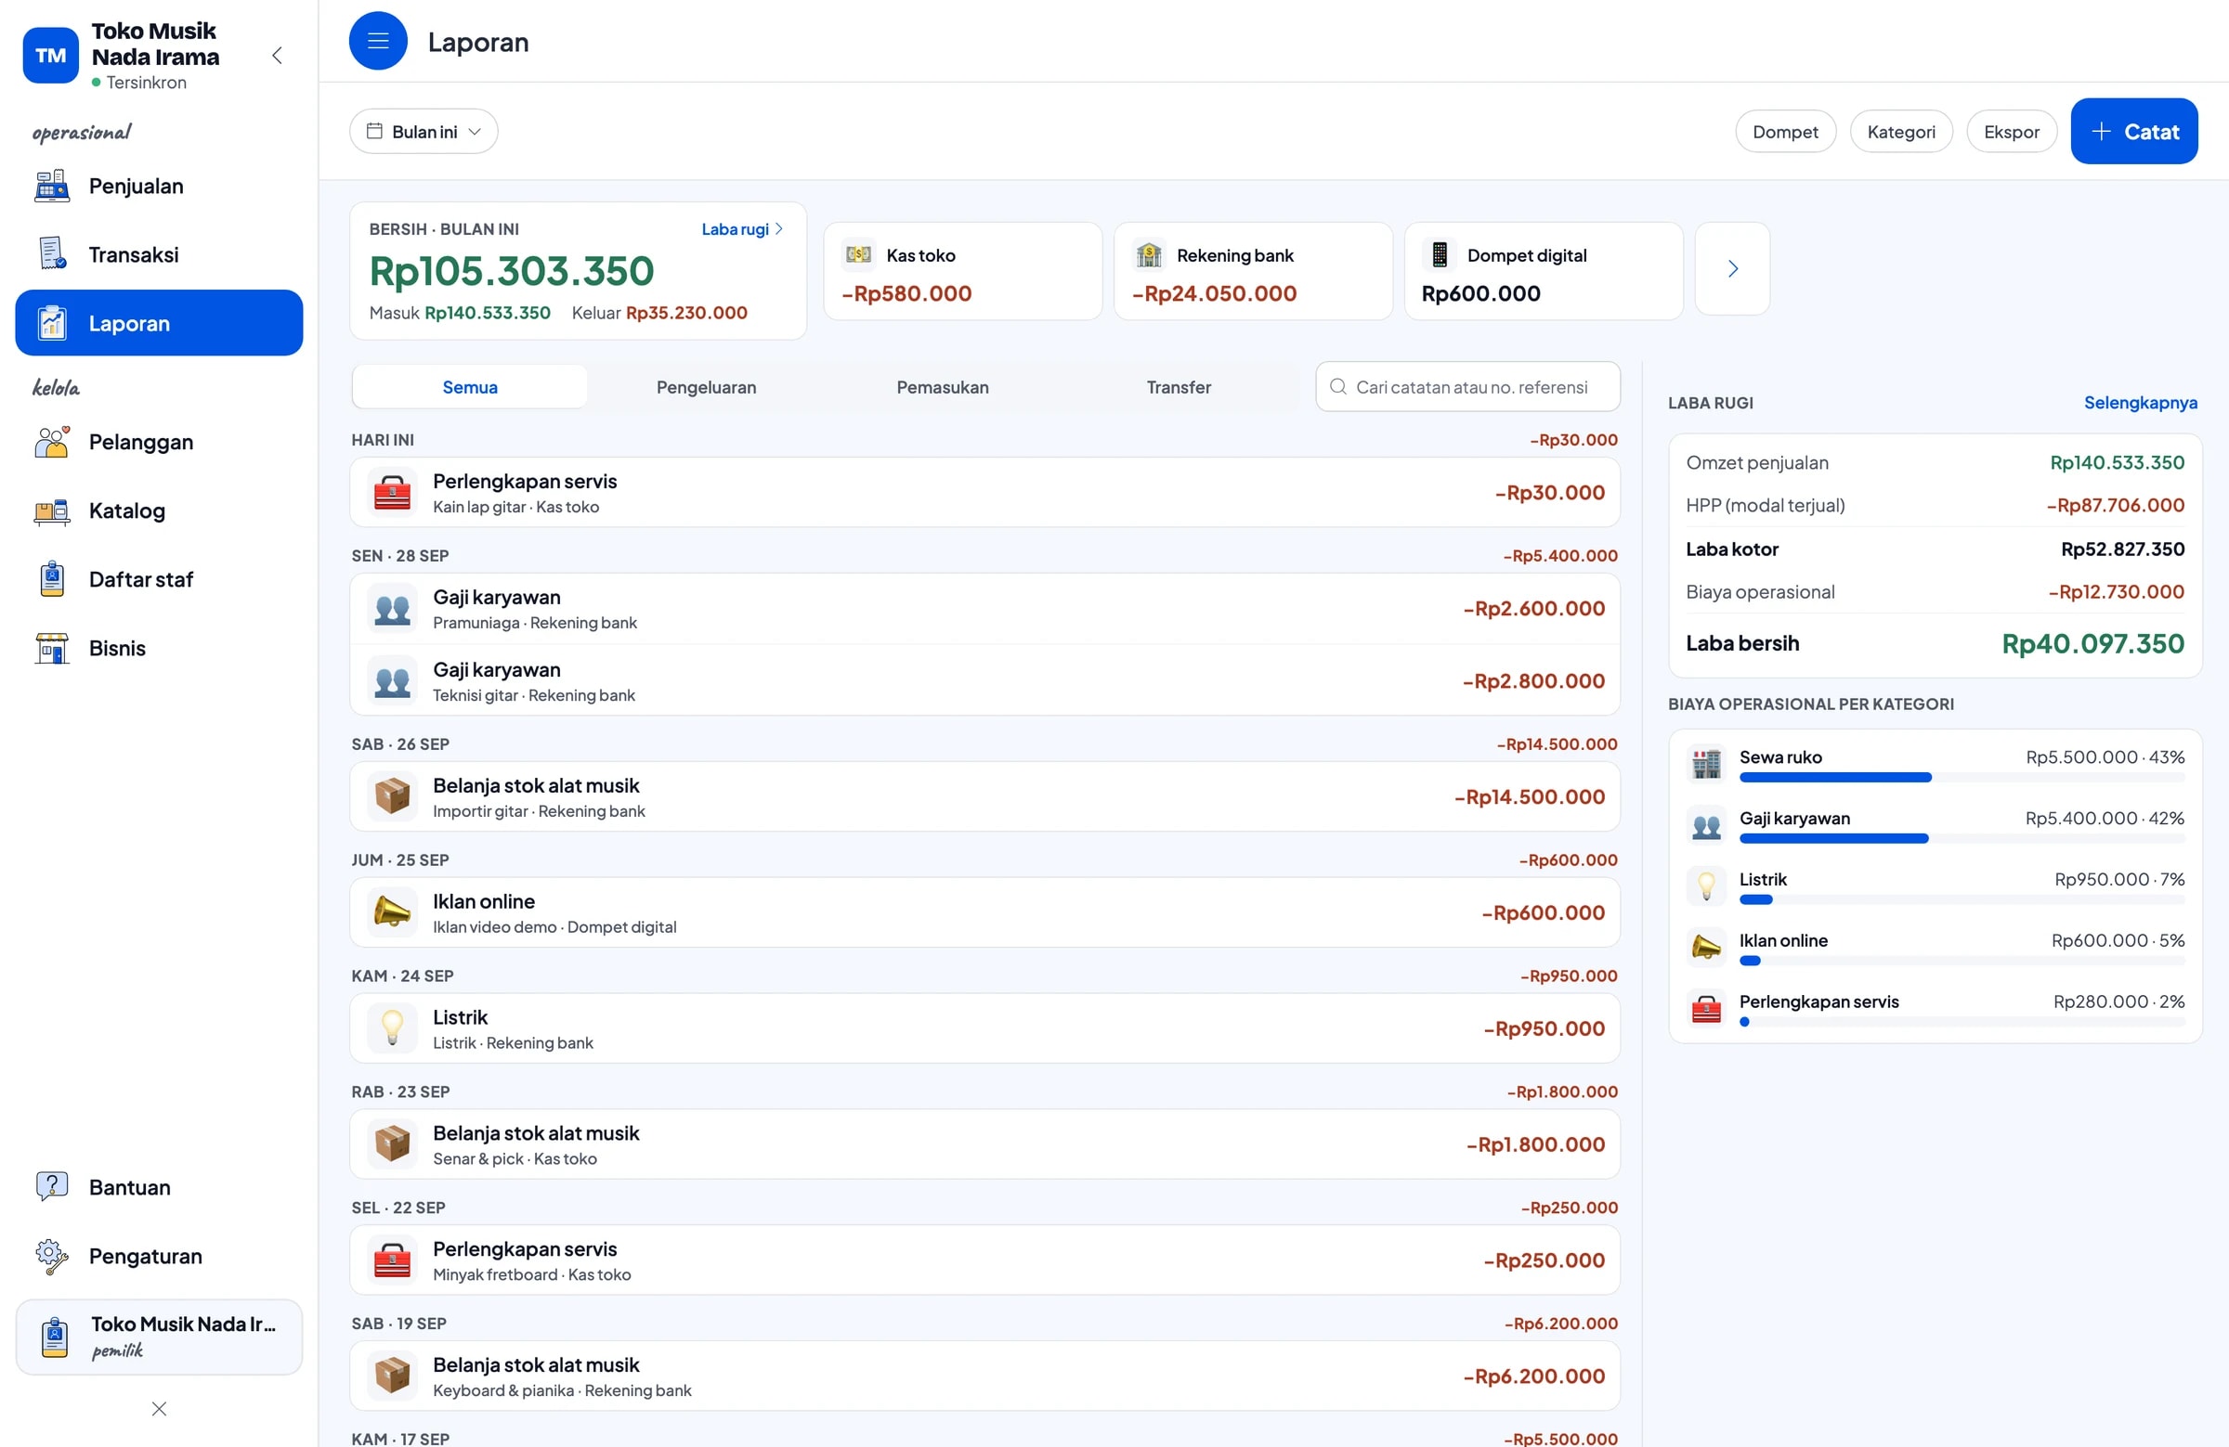Switch to the Transfer tab

(1179, 387)
